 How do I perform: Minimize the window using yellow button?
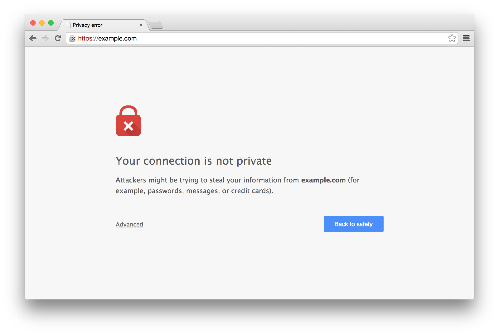click(42, 23)
